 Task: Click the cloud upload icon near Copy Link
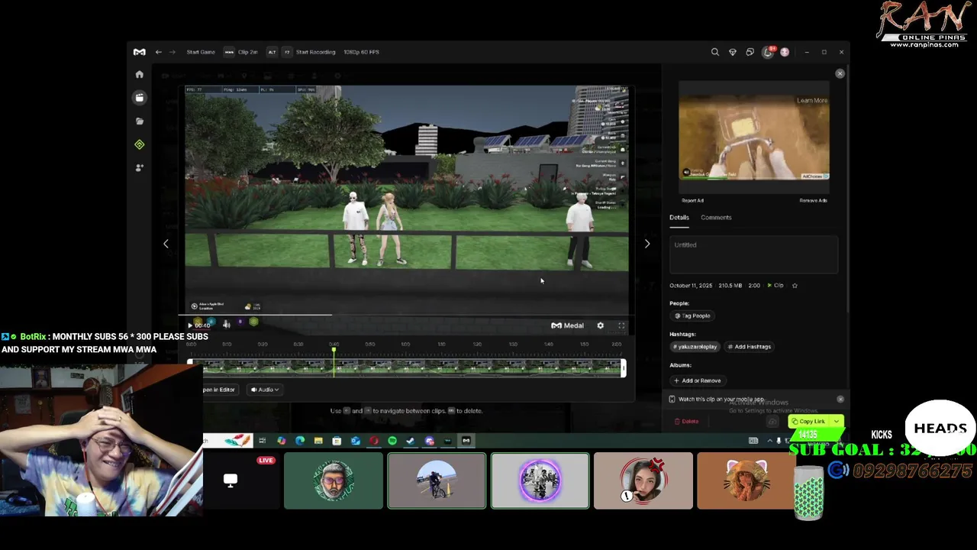click(773, 422)
